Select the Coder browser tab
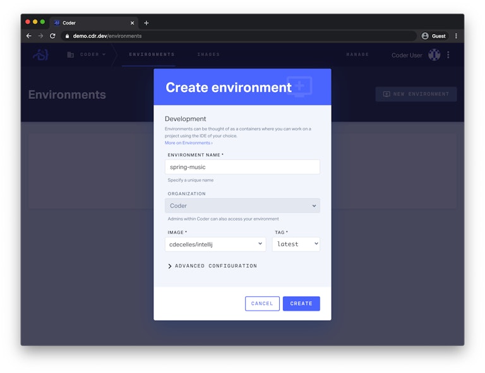Image resolution: width=485 pixels, height=373 pixels. (x=93, y=23)
